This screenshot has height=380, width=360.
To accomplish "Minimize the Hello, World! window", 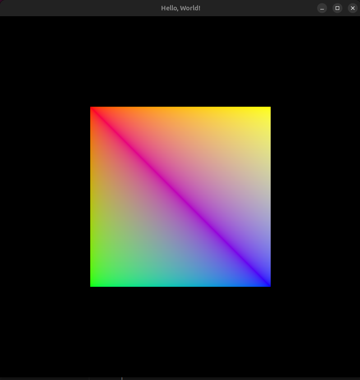I will (322, 8).
